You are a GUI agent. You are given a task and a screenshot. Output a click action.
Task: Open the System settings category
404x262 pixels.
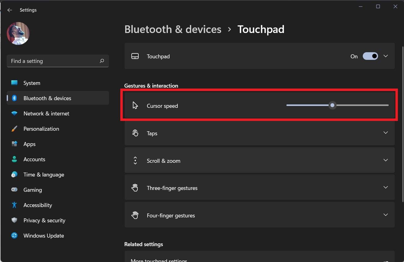tap(32, 83)
